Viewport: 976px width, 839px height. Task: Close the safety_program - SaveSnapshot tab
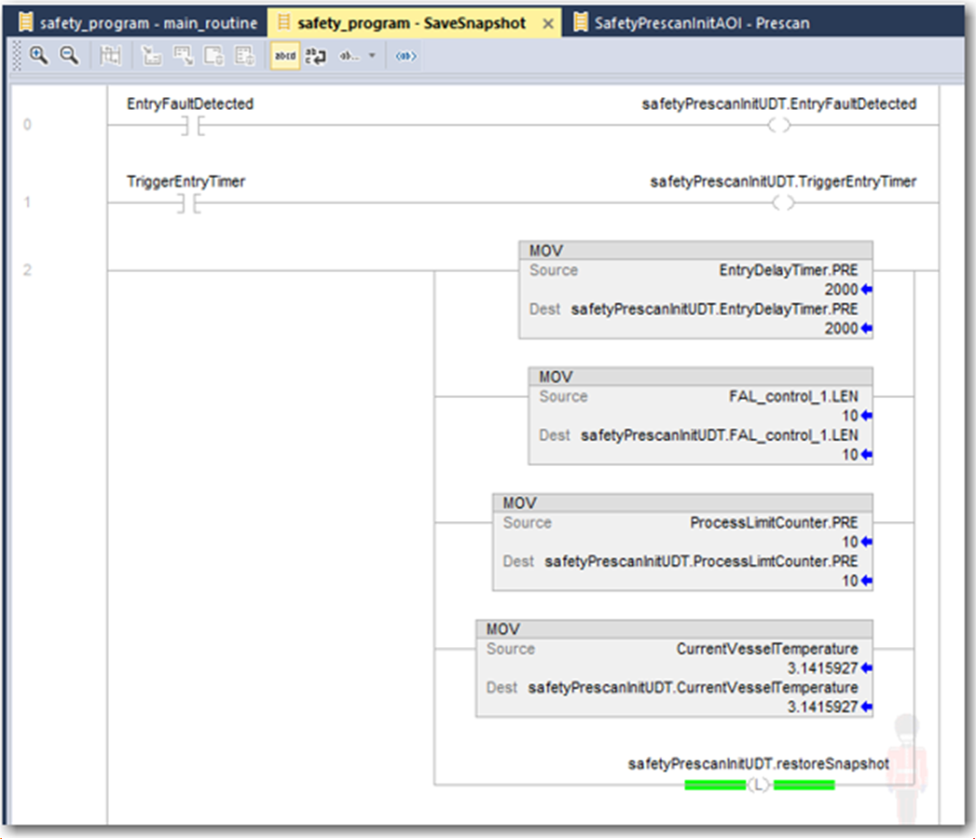(x=548, y=23)
